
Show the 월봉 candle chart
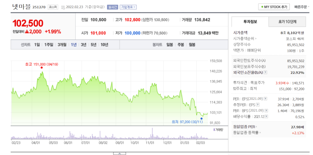coord(192,45)
